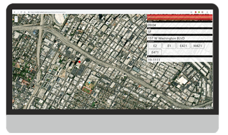Viewport: 228px width, 135px height.
Task: Zoom out using the map minus control
Action: click(16, 20)
